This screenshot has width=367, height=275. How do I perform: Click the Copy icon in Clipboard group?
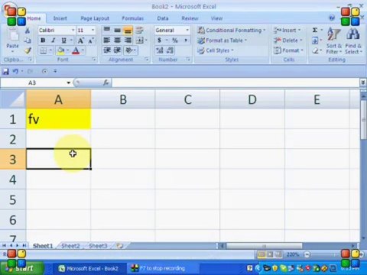pyautogui.click(x=28, y=40)
